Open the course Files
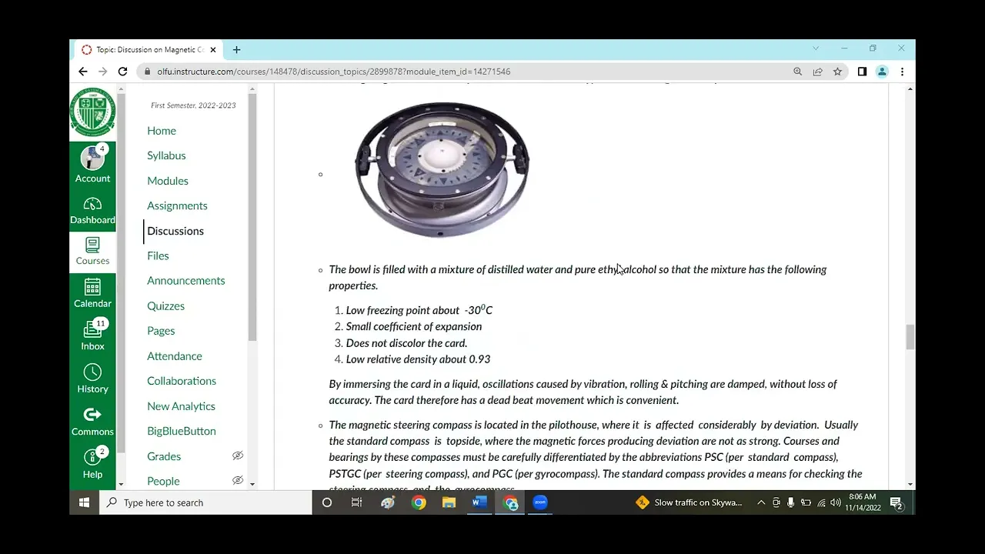The image size is (985, 554). [158, 255]
